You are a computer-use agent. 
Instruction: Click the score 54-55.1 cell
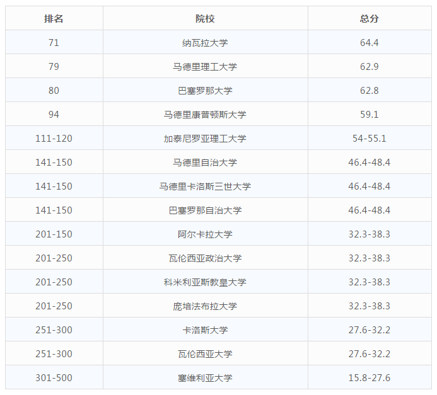(x=370, y=139)
